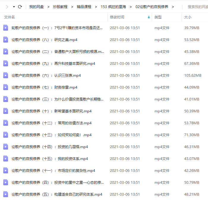
Task: Click video icon of 如何买如何卖！.mp4
Action: click(6, 135)
